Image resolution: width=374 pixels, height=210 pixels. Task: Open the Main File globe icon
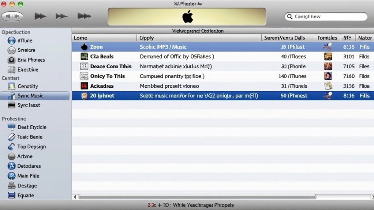[11, 176]
